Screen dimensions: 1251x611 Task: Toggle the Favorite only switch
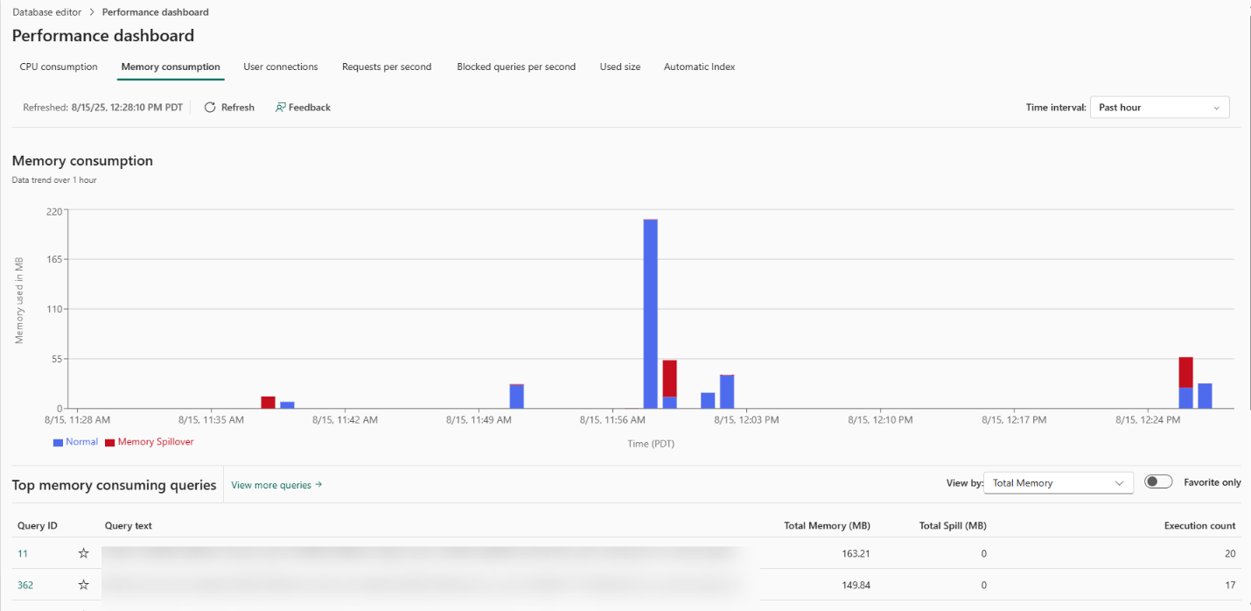pos(1158,482)
